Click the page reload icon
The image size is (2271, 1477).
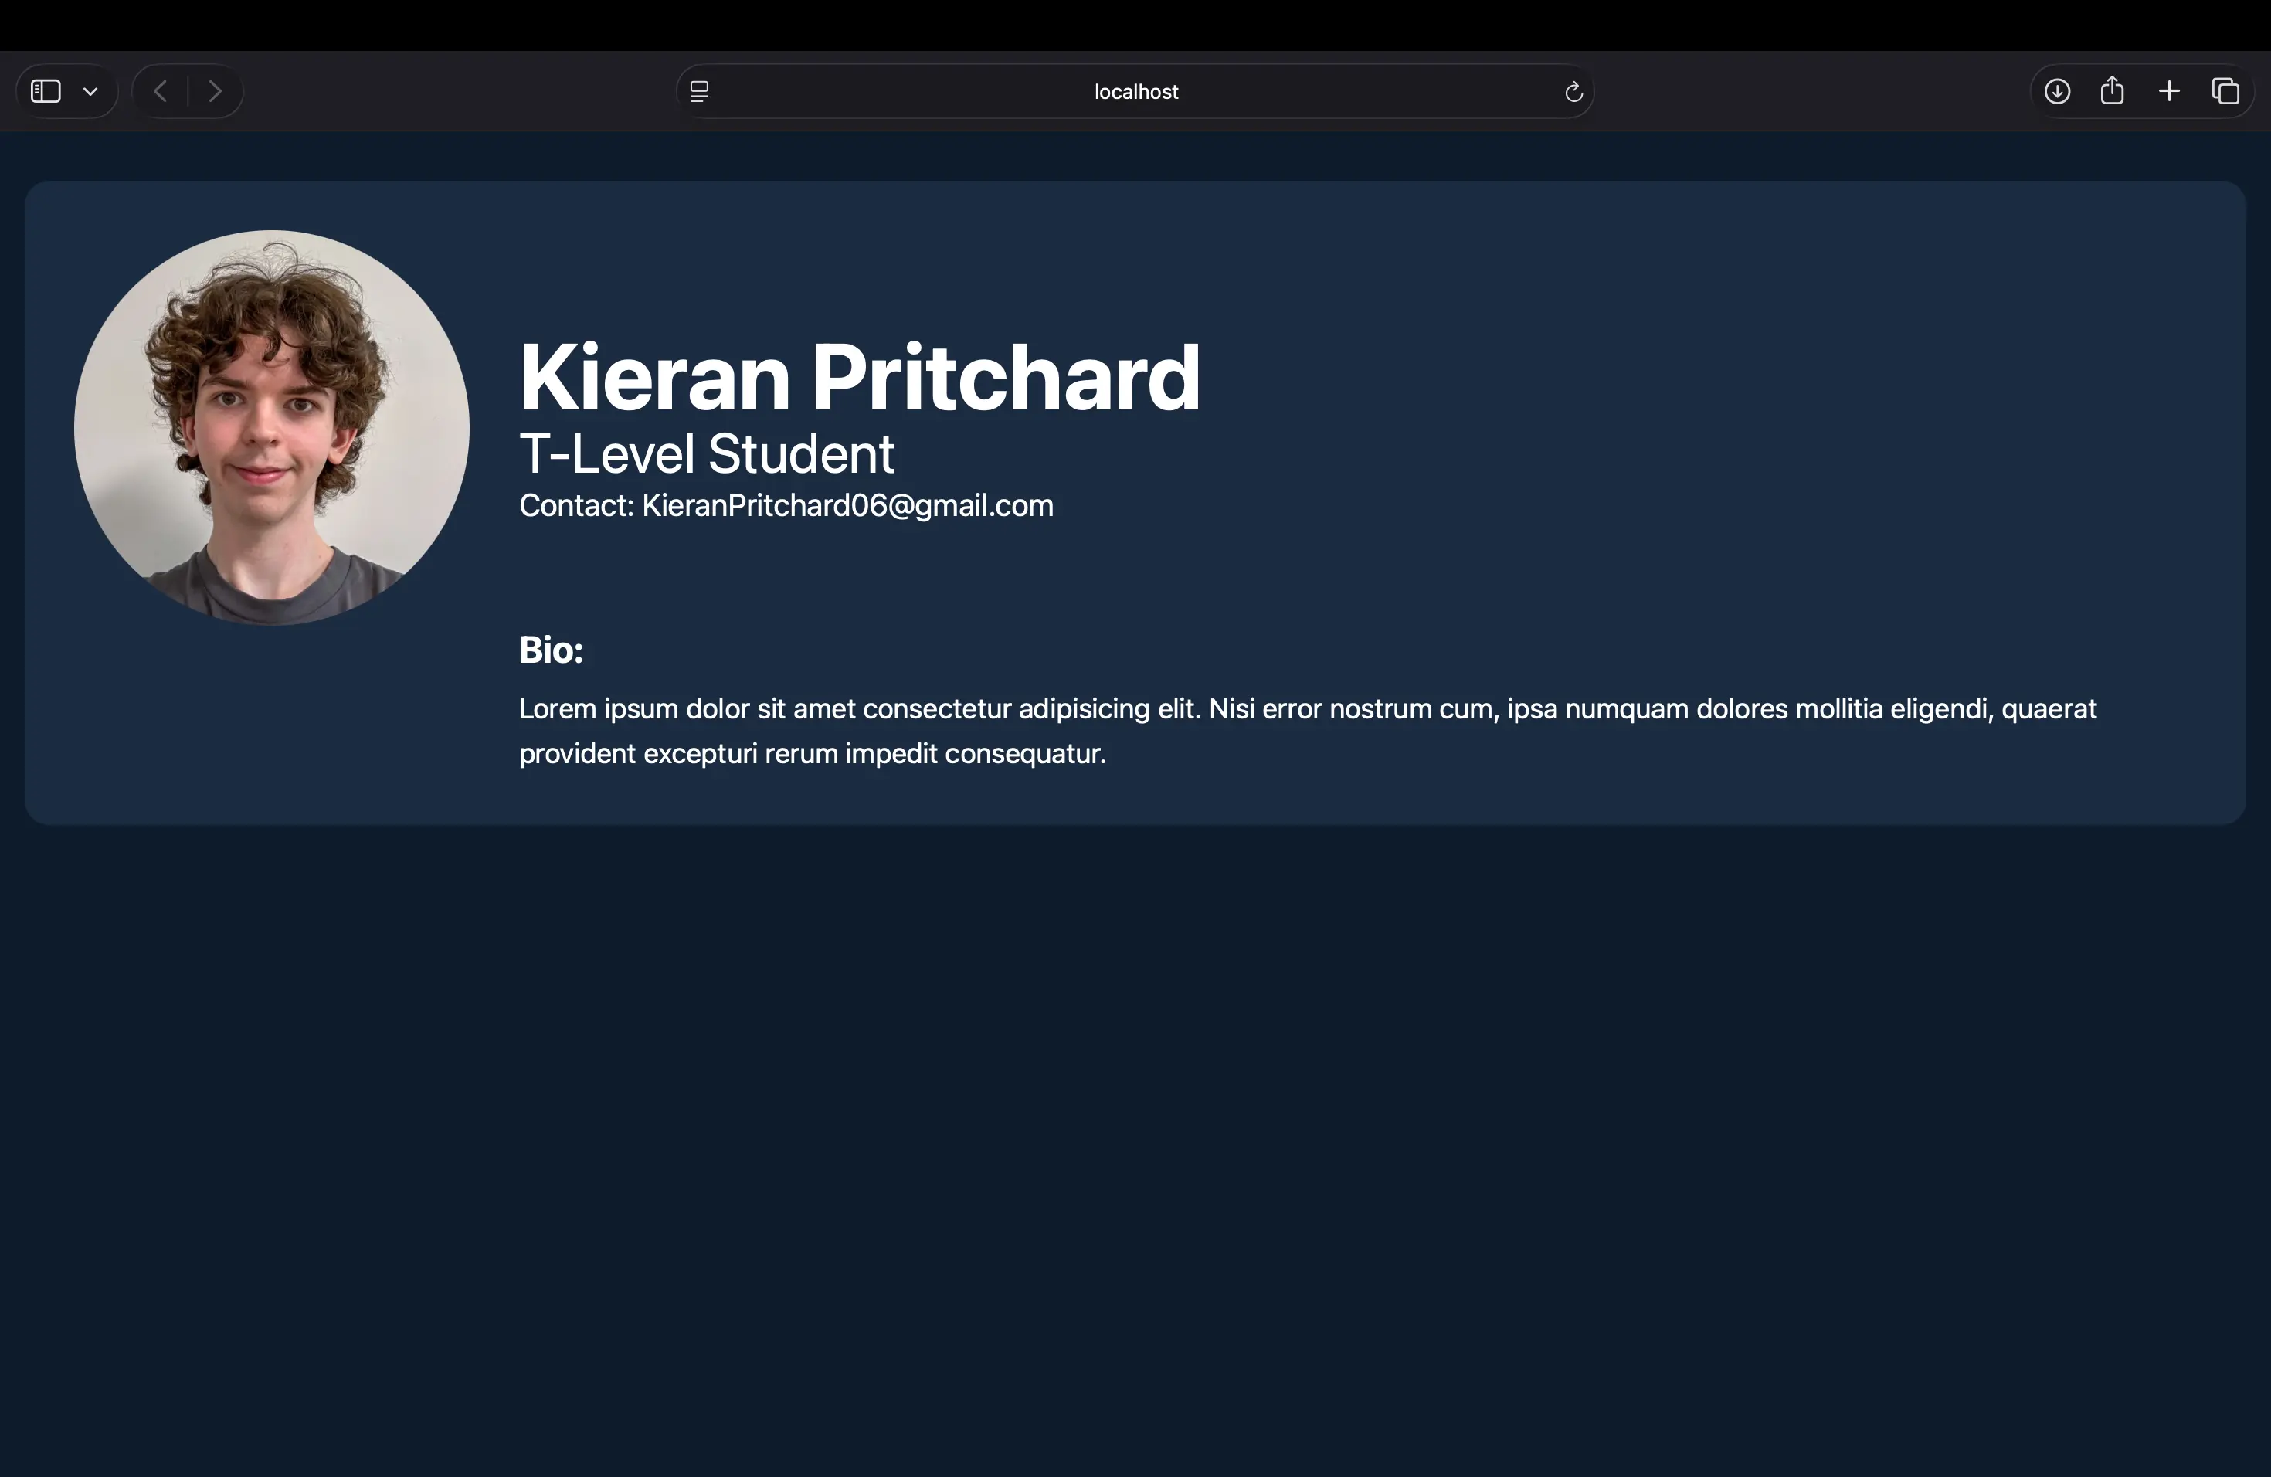tap(1573, 90)
